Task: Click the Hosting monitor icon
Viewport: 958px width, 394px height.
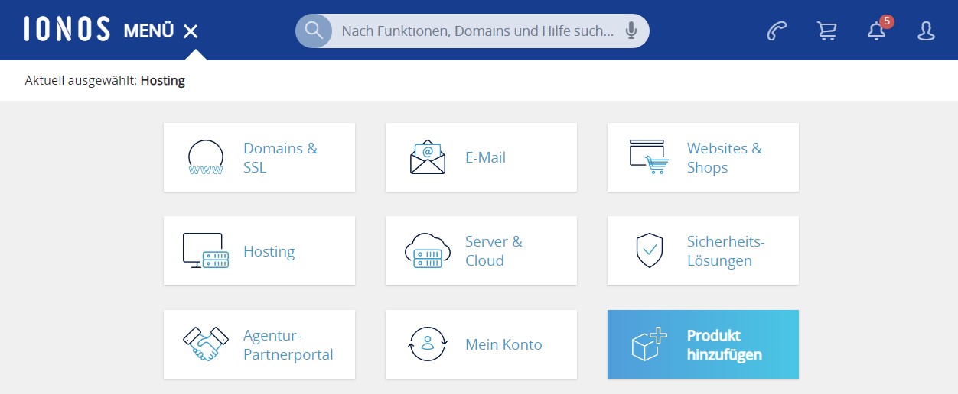Action: pyautogui.click(x=206, y=250)
